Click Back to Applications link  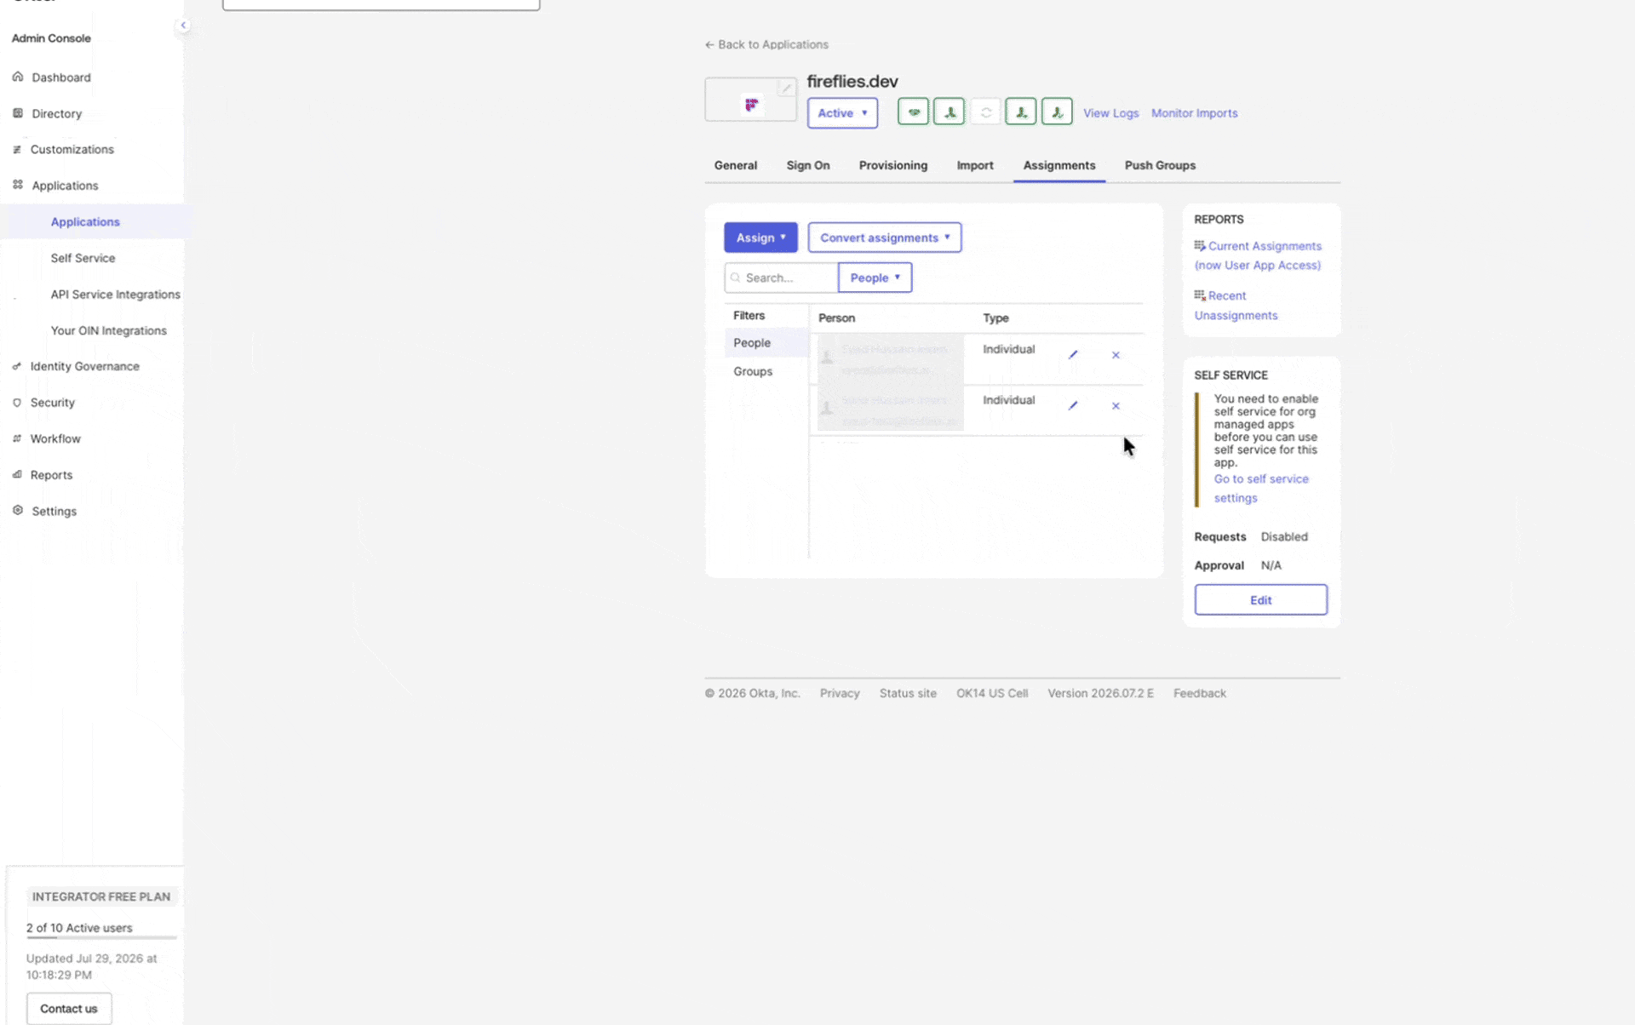tap(773, 44)
